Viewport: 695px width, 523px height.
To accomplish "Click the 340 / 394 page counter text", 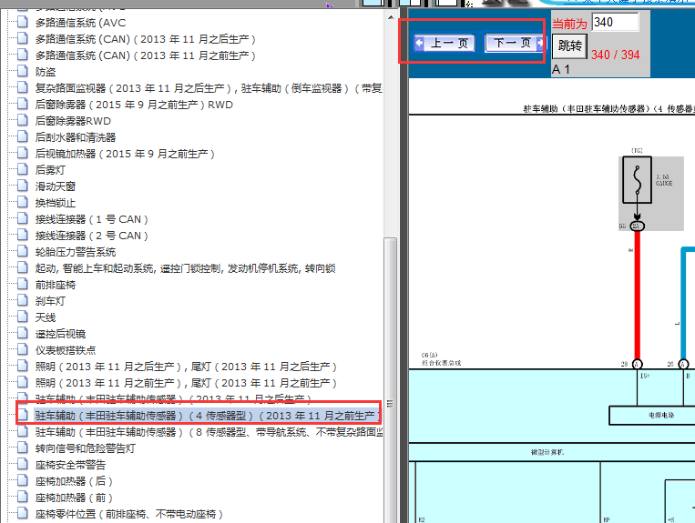I will click(x=615, y=55).
